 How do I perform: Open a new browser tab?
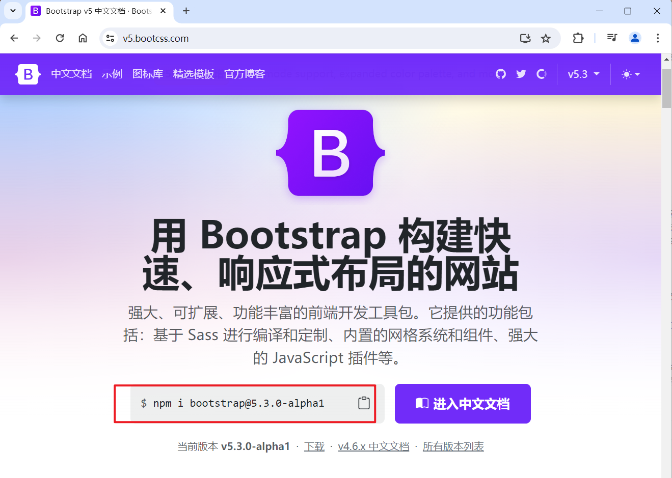pyautogui.click(x=186, y=11)
